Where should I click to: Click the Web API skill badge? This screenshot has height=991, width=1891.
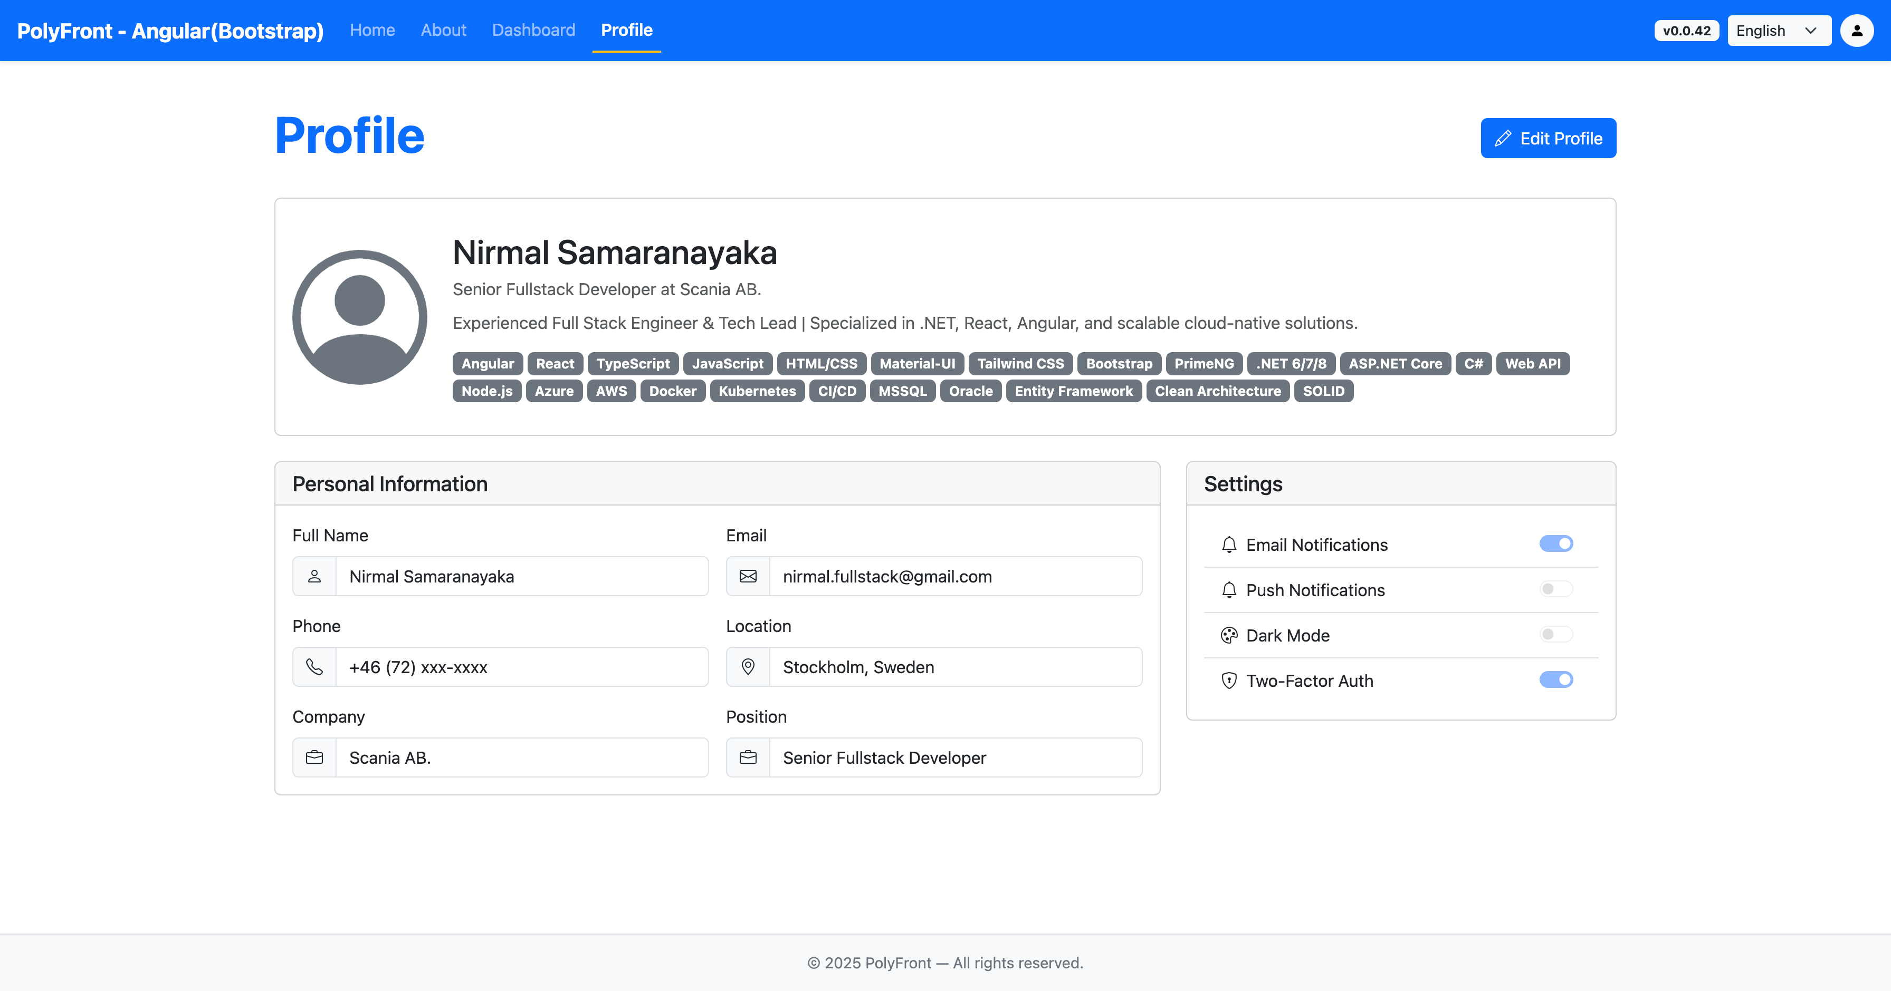1533,363
